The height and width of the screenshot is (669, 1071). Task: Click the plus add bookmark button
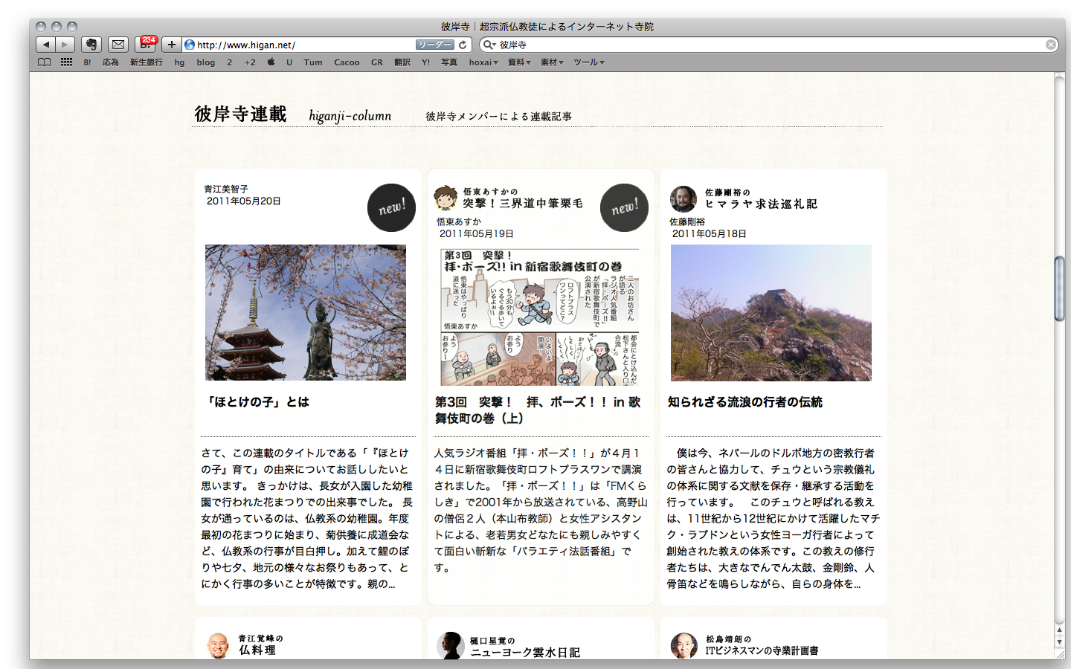(x=171, y=45)
